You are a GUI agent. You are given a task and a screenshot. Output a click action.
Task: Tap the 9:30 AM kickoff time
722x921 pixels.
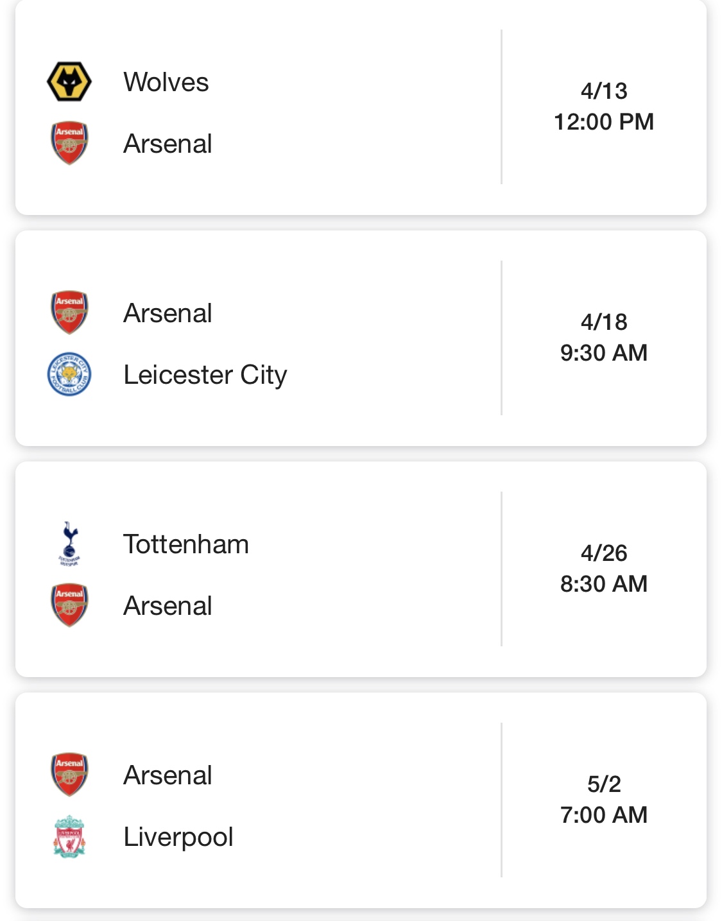[x=604, y=353]
